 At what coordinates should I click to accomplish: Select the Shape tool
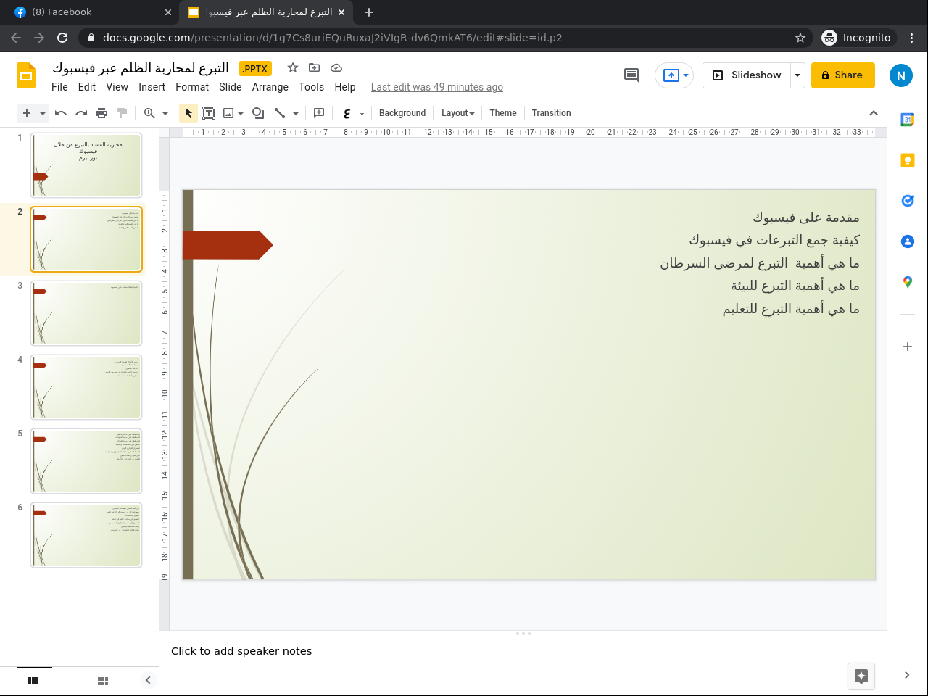258,113
